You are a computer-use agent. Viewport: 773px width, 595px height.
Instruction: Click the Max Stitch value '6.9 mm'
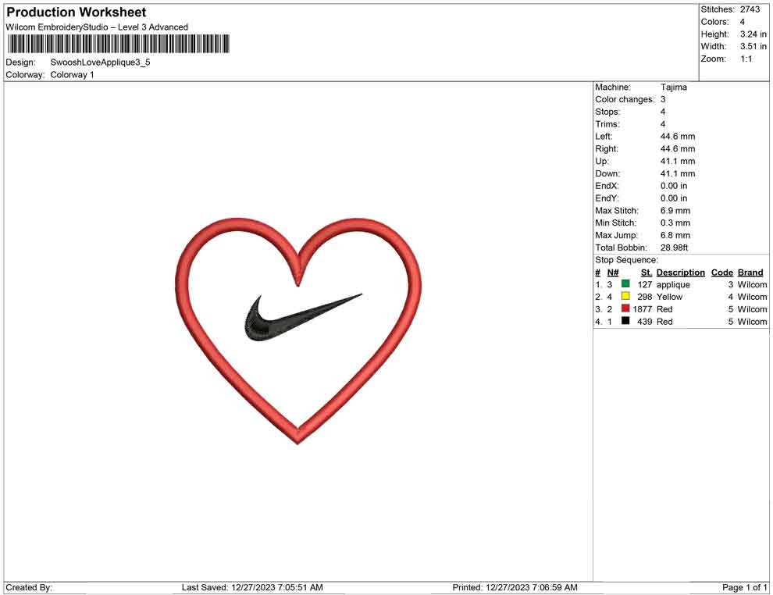click(675, 211)
